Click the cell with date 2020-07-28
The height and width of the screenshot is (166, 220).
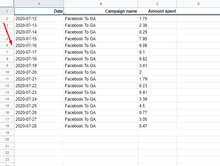(39, 126)
